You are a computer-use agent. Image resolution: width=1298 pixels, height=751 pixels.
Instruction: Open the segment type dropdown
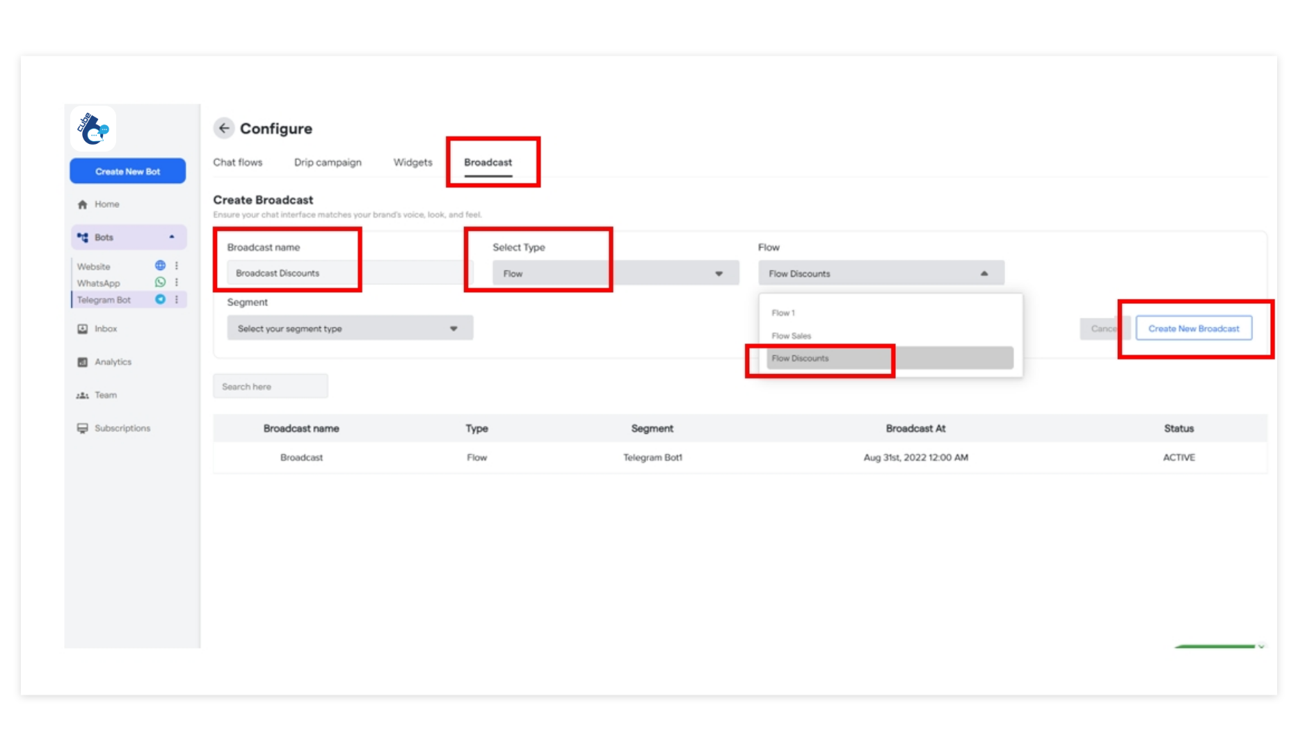(x=350, y=328)
